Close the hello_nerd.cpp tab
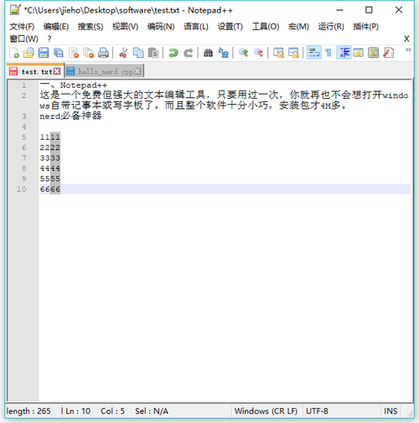 coord(137,71)
